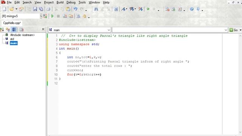
Task: Toggle the highlighted outline panel icon
Action: (x=14, y=29)
